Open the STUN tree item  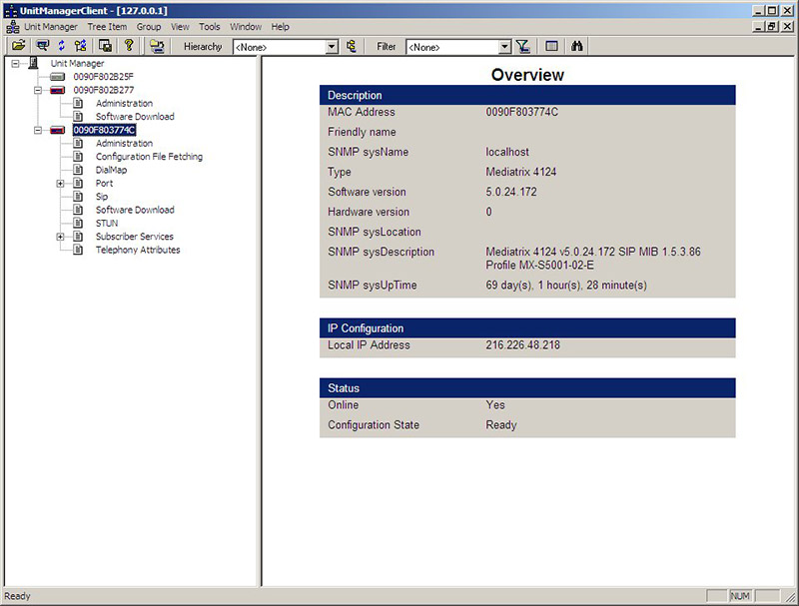coord(107,223)
